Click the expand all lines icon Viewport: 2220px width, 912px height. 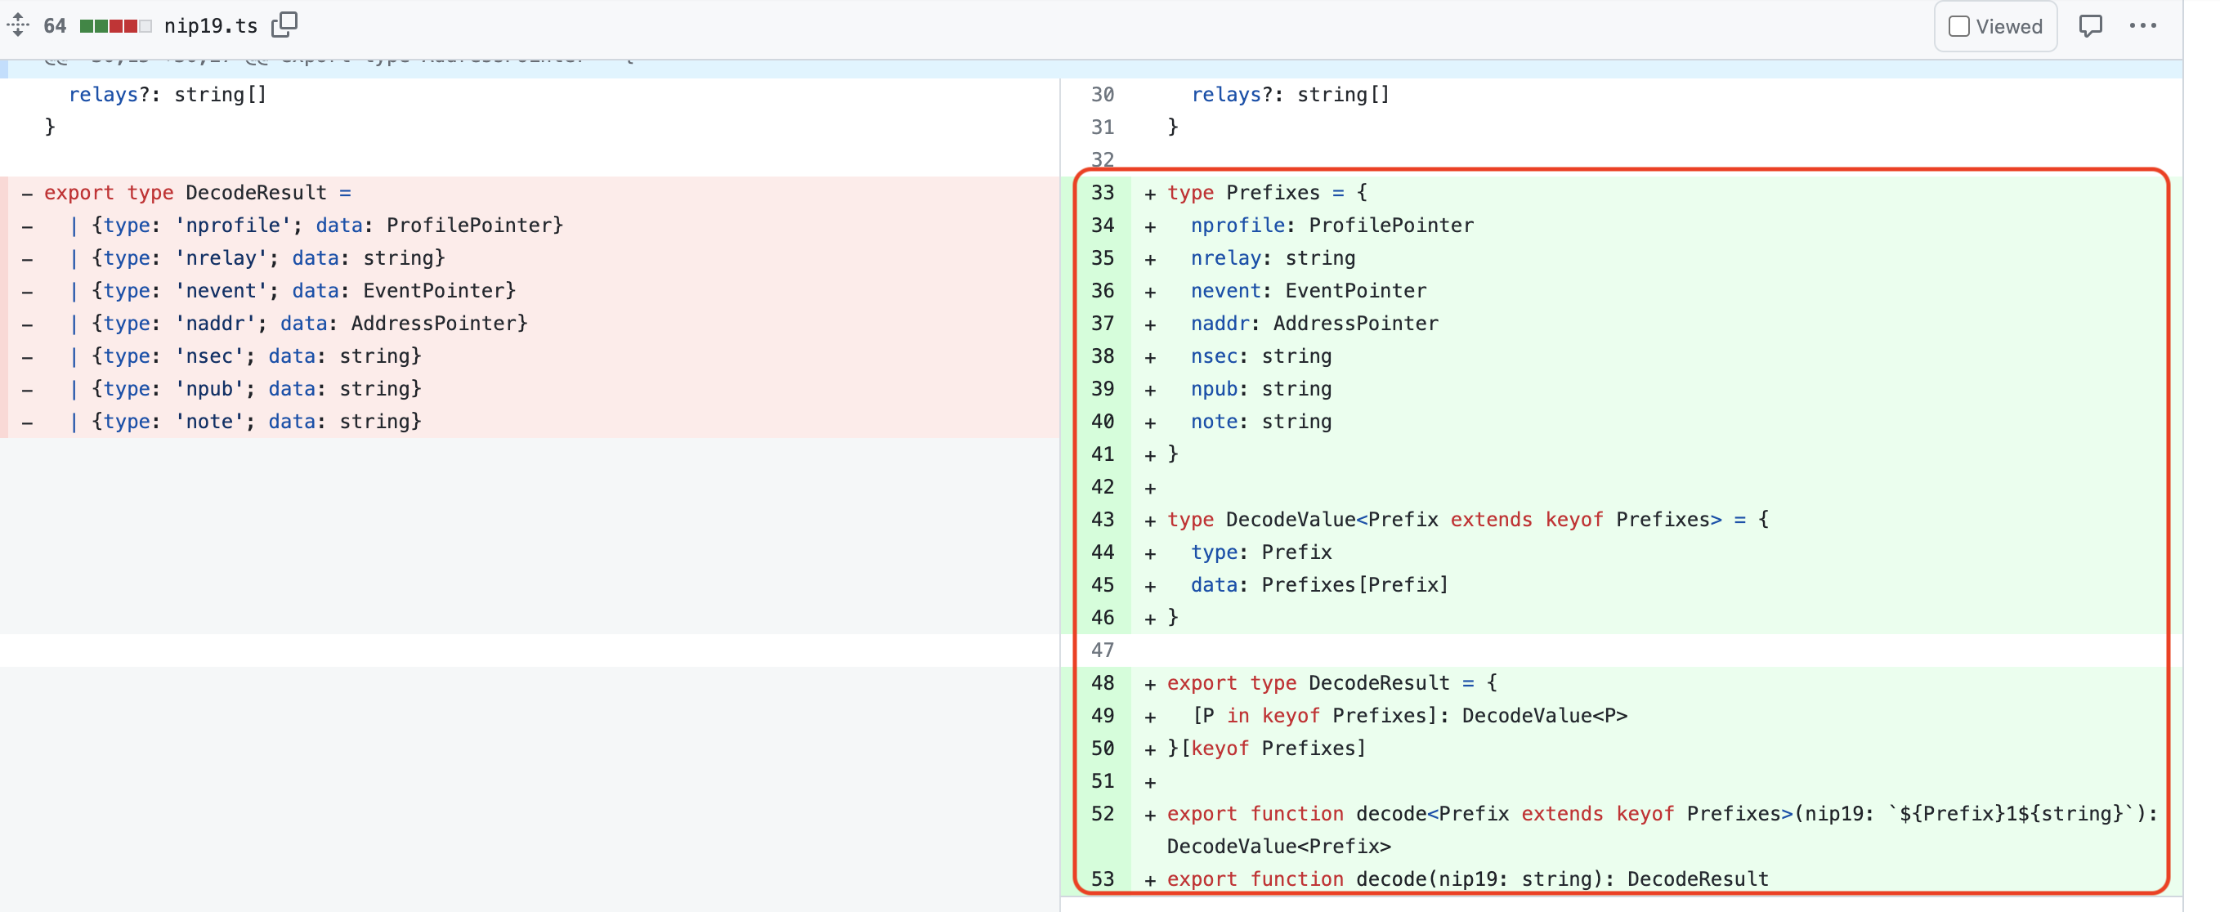[x=17, y=25]
